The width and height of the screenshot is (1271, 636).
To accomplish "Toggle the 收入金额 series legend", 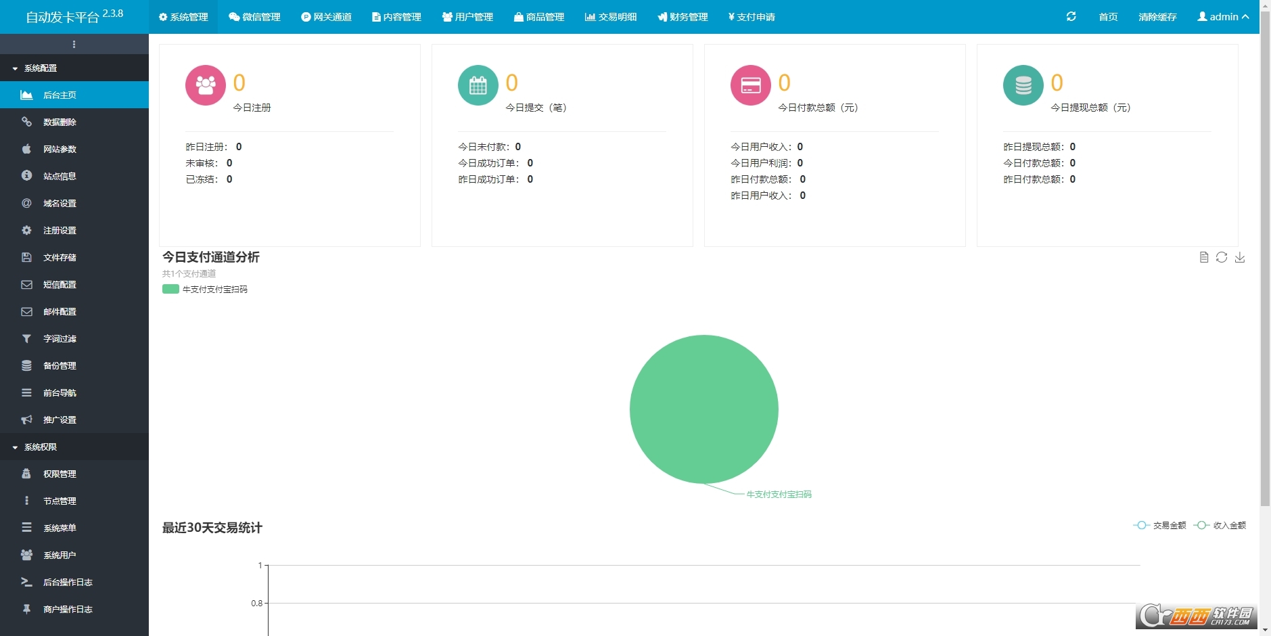I will (x=1220, y=526).
